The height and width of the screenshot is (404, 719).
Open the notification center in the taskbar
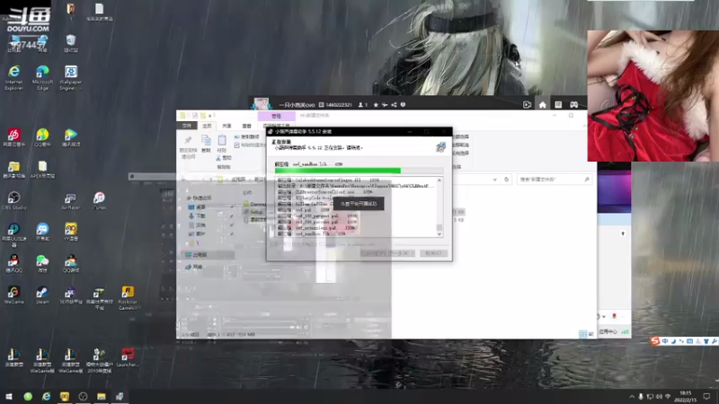tap(706, 396)
